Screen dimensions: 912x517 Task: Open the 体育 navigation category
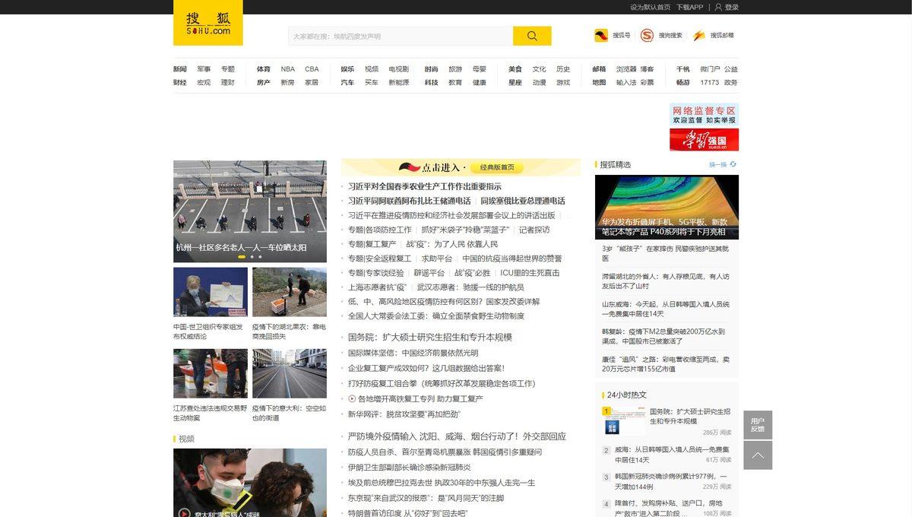pos(264,69)
